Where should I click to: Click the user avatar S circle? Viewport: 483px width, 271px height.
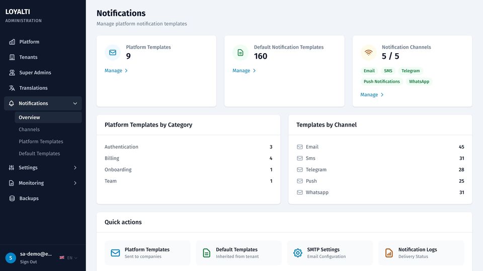click(x=11, y=258)
